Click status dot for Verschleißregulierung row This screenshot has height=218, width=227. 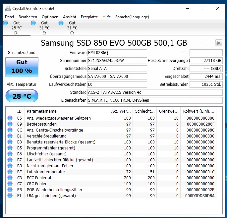pyautogui.click(x=10, y=136)
